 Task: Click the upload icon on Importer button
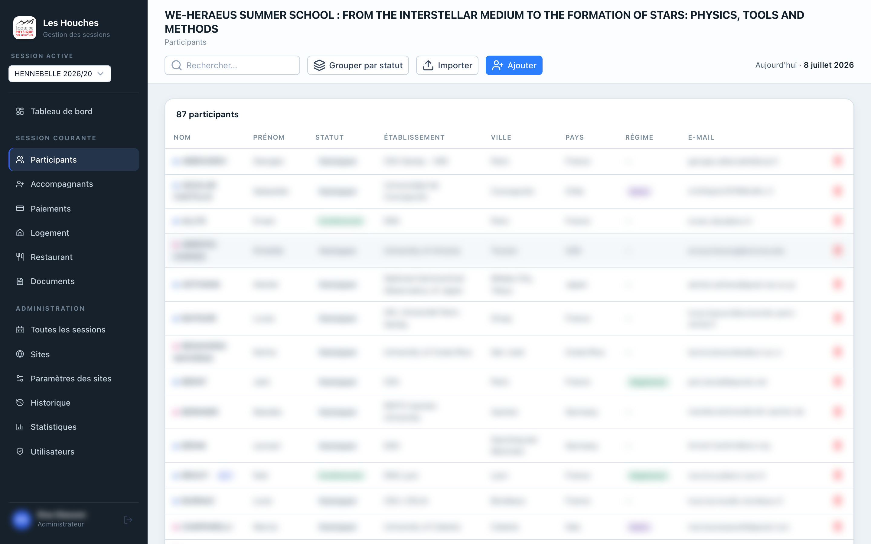click(428, 65)
